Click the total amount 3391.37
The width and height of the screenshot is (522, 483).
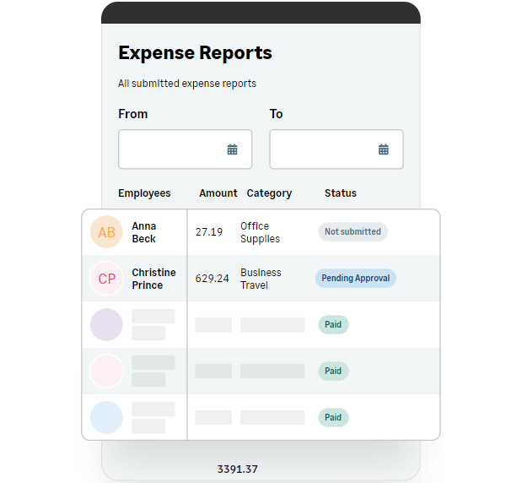tap(237, 469)
